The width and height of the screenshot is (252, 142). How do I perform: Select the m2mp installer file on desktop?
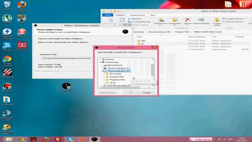click(67, 87)
